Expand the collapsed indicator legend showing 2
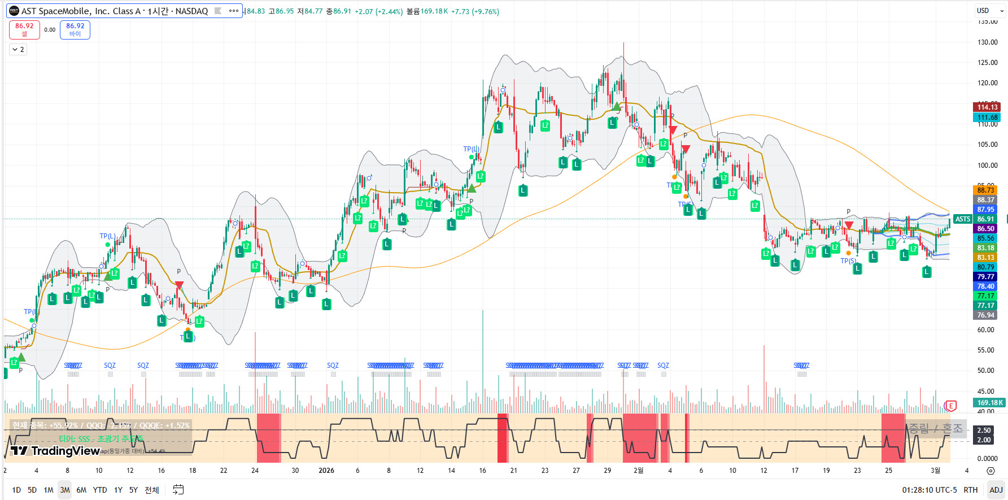 (x=18, y=50)
